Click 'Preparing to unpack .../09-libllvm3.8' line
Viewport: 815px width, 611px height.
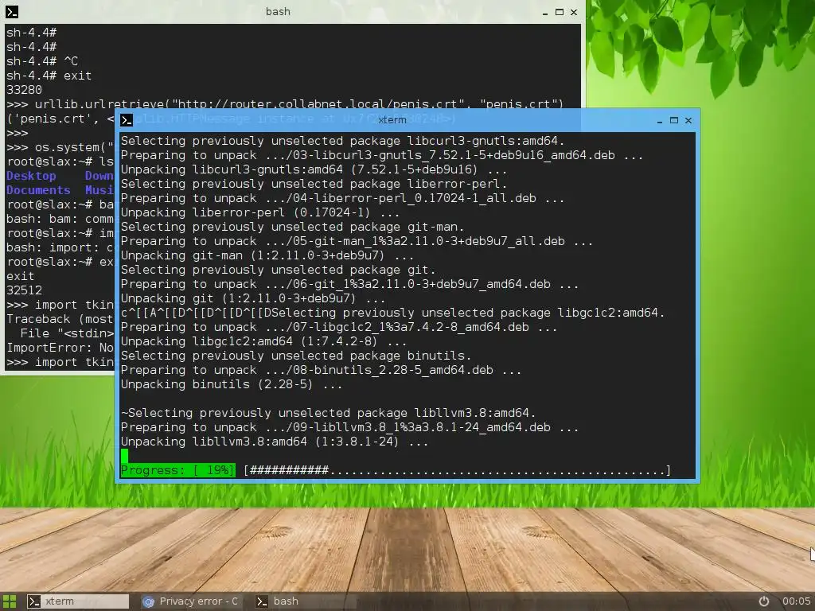click(349, 427)
